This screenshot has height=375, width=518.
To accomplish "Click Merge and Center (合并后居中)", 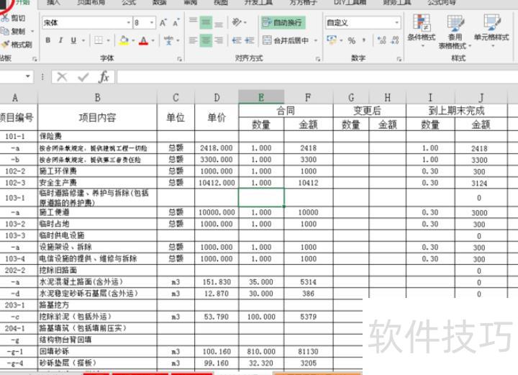I will (x=286, y=40).
